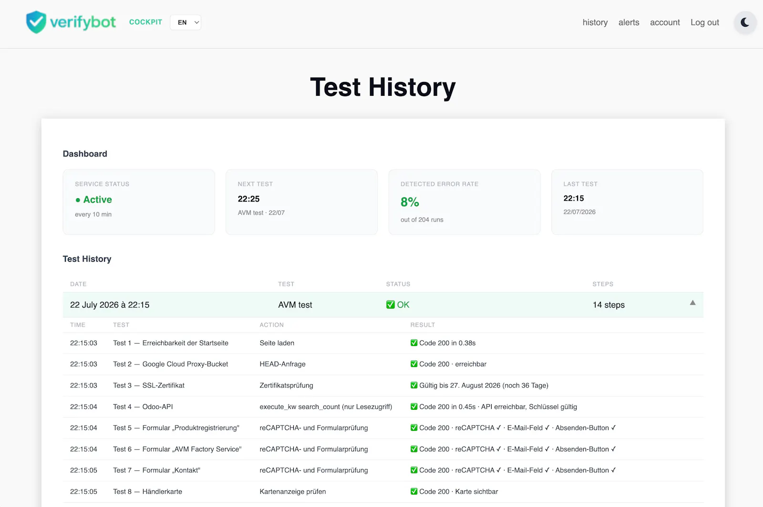Toggle dark mode moon icon
This screenshot has height=507, width=763.
(x=745, y=22)
